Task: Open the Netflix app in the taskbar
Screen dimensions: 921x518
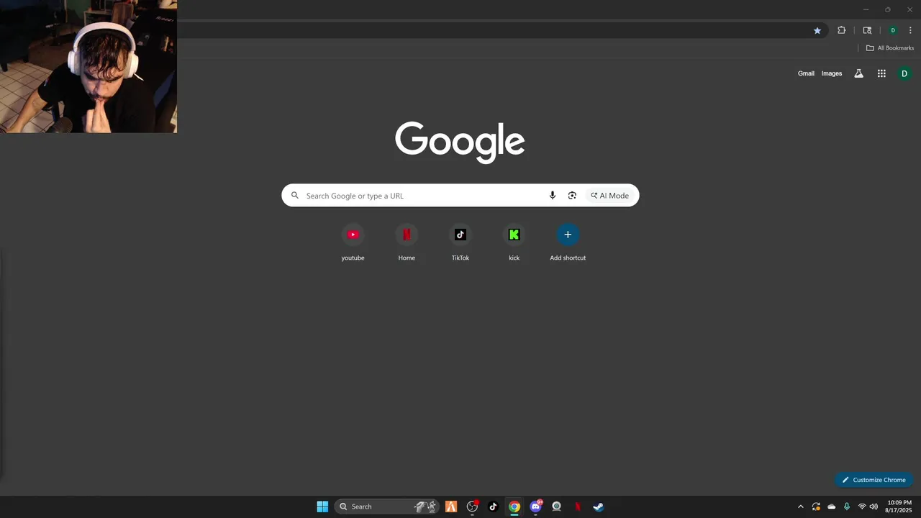Action: point(577,506)
